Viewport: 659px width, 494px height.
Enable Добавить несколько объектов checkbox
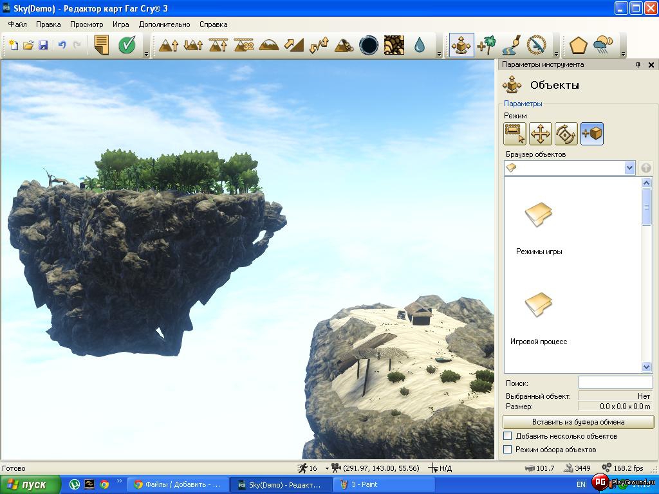pyautogui.click(x=508, y=435)
